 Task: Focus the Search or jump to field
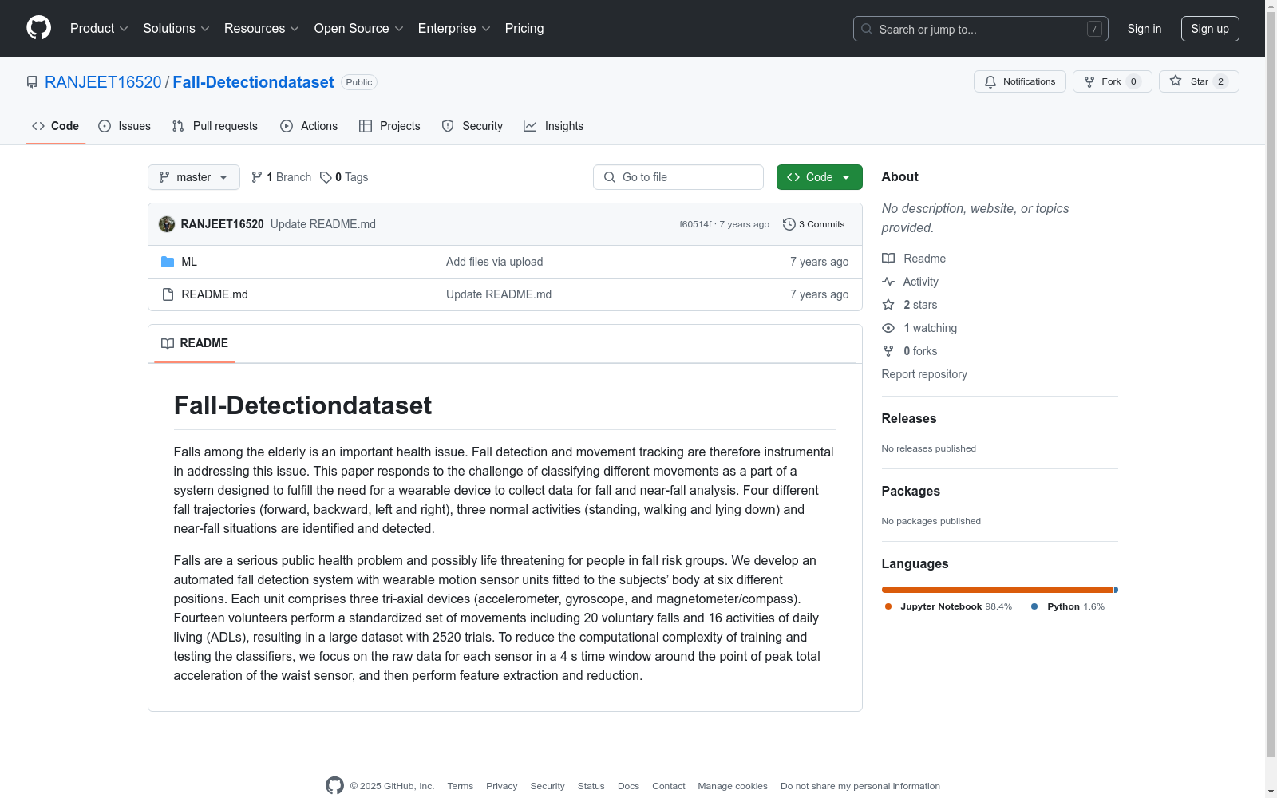tap(980, 29)
